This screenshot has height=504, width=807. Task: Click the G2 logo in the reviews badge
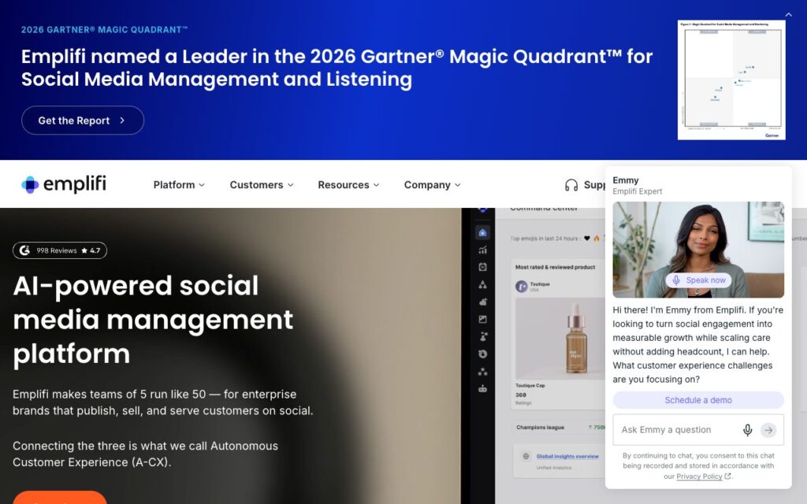tap(24, 250)
